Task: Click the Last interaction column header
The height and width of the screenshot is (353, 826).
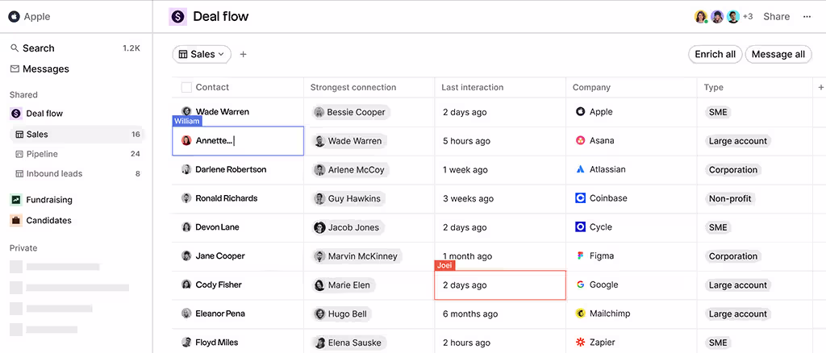Action: [473, 87]
